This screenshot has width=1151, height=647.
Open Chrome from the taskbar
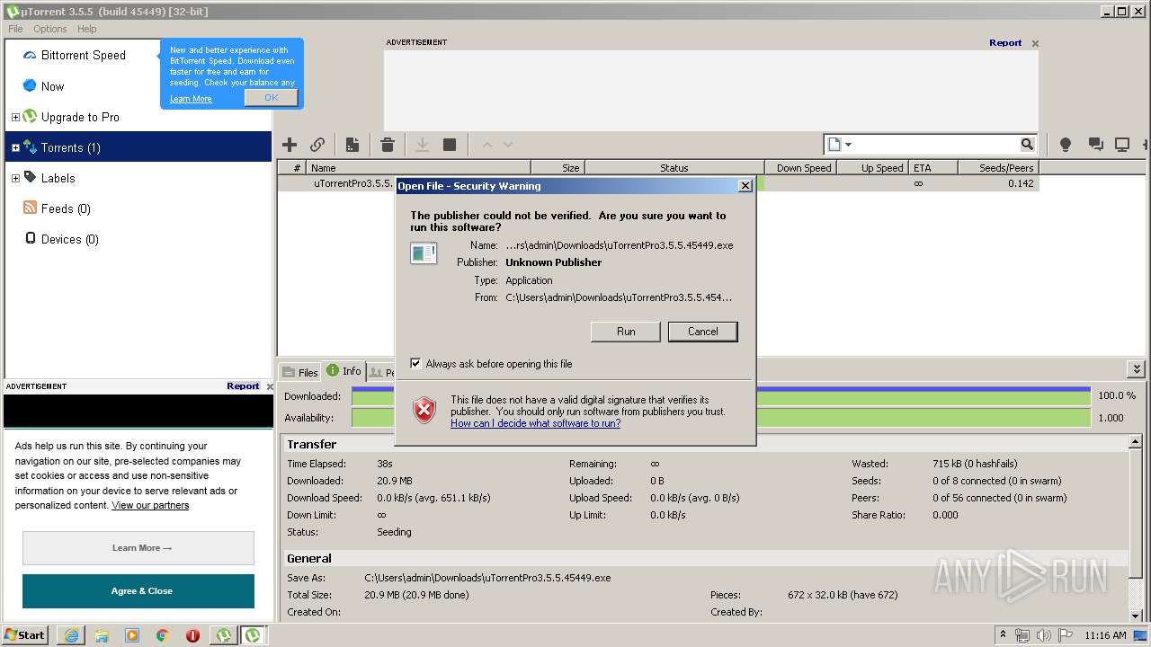tap(162, 635)
